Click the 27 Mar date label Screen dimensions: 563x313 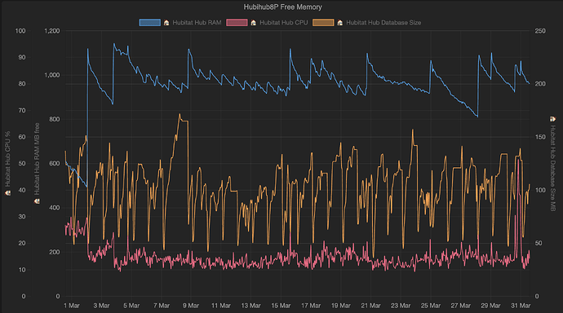tap(461, 306)
